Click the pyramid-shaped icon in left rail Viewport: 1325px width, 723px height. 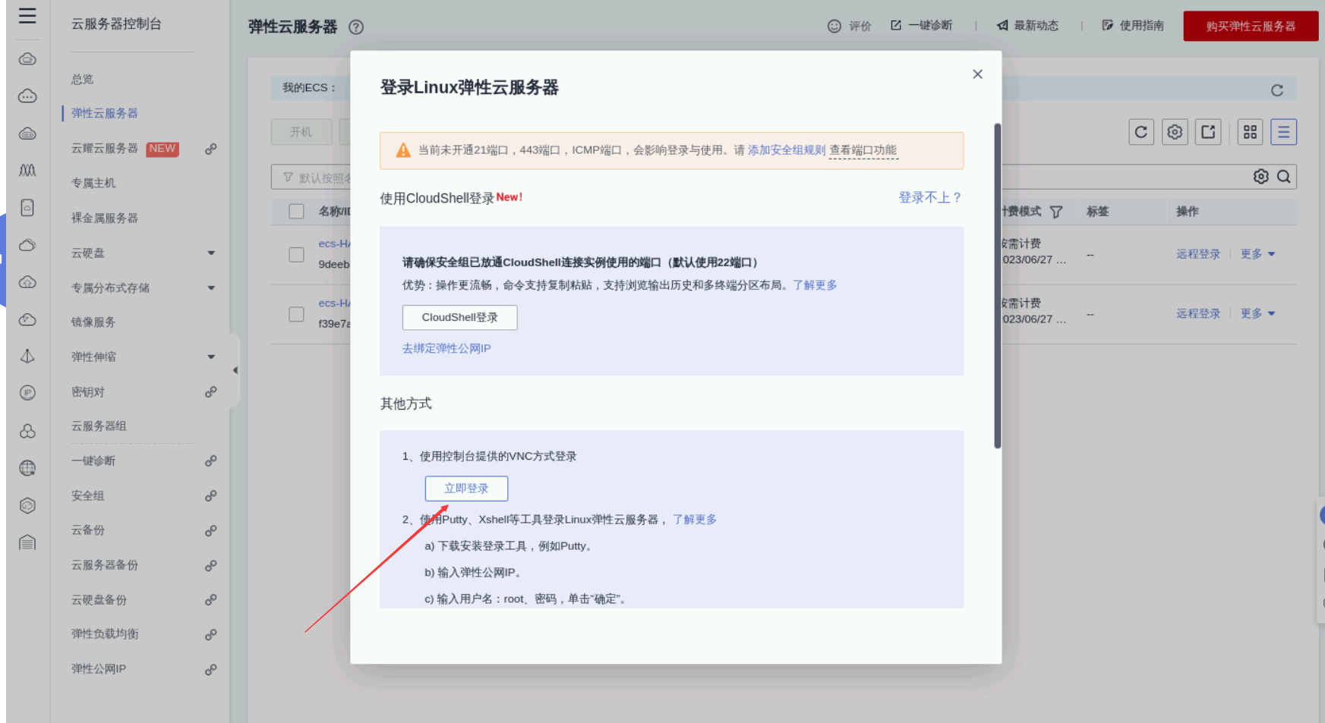27,356
